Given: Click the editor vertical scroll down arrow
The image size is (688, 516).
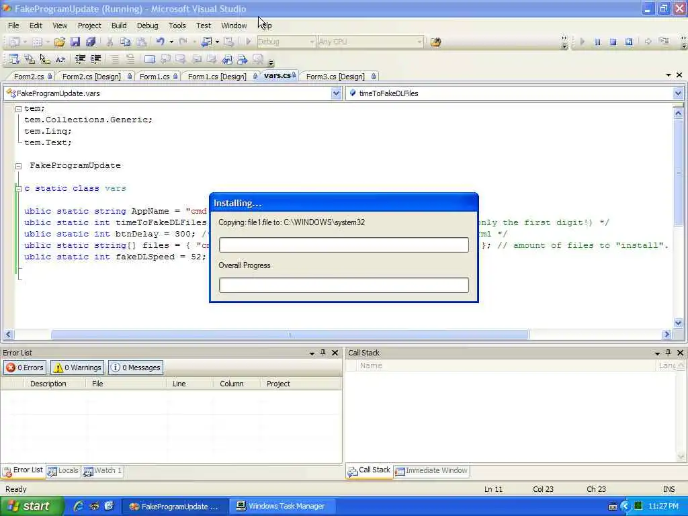Looking at the screenshot, I should 678,323.
